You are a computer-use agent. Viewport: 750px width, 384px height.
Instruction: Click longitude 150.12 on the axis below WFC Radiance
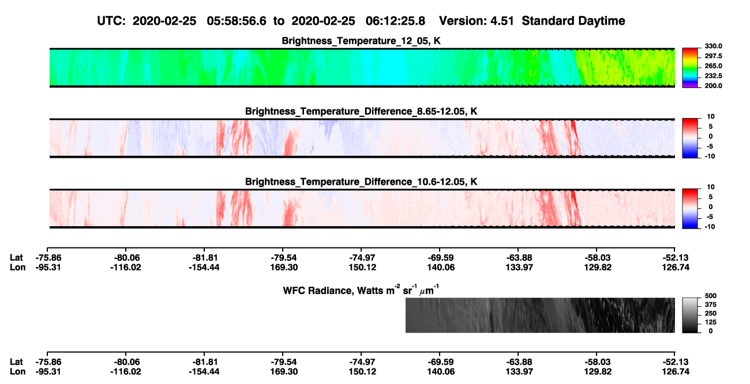363,371
